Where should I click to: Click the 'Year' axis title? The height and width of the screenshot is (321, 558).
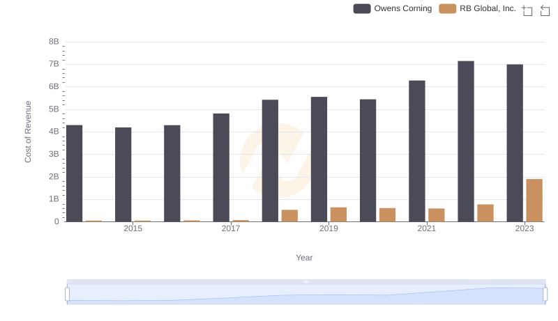[x=304, y=258]
